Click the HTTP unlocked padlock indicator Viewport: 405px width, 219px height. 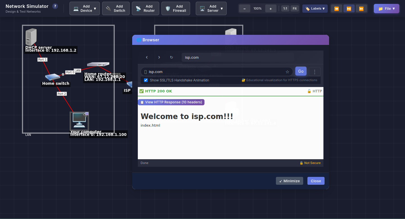tap(314, 91)
